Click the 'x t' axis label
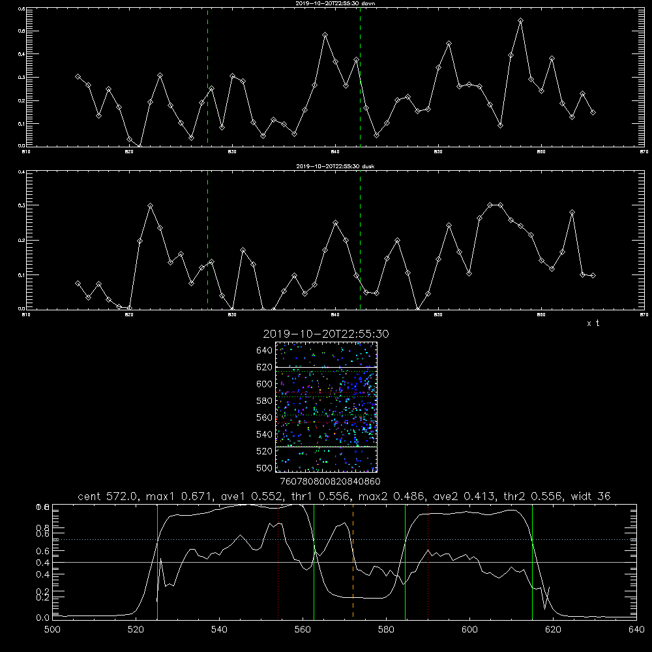The image size is (652, 652). (593, 323)
